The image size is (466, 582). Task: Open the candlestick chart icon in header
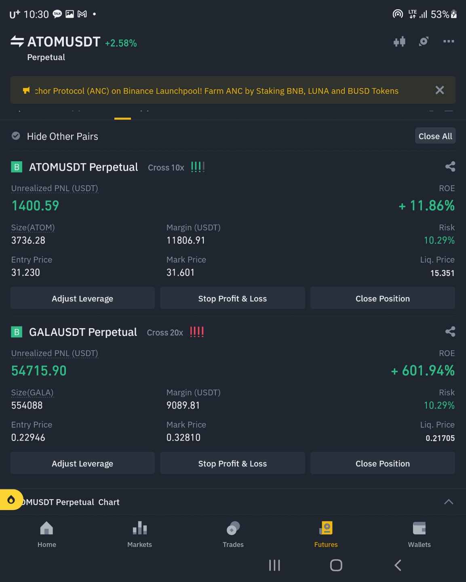click(399, 42)
